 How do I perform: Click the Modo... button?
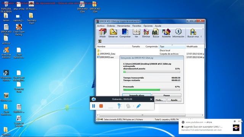click(159, 100)
